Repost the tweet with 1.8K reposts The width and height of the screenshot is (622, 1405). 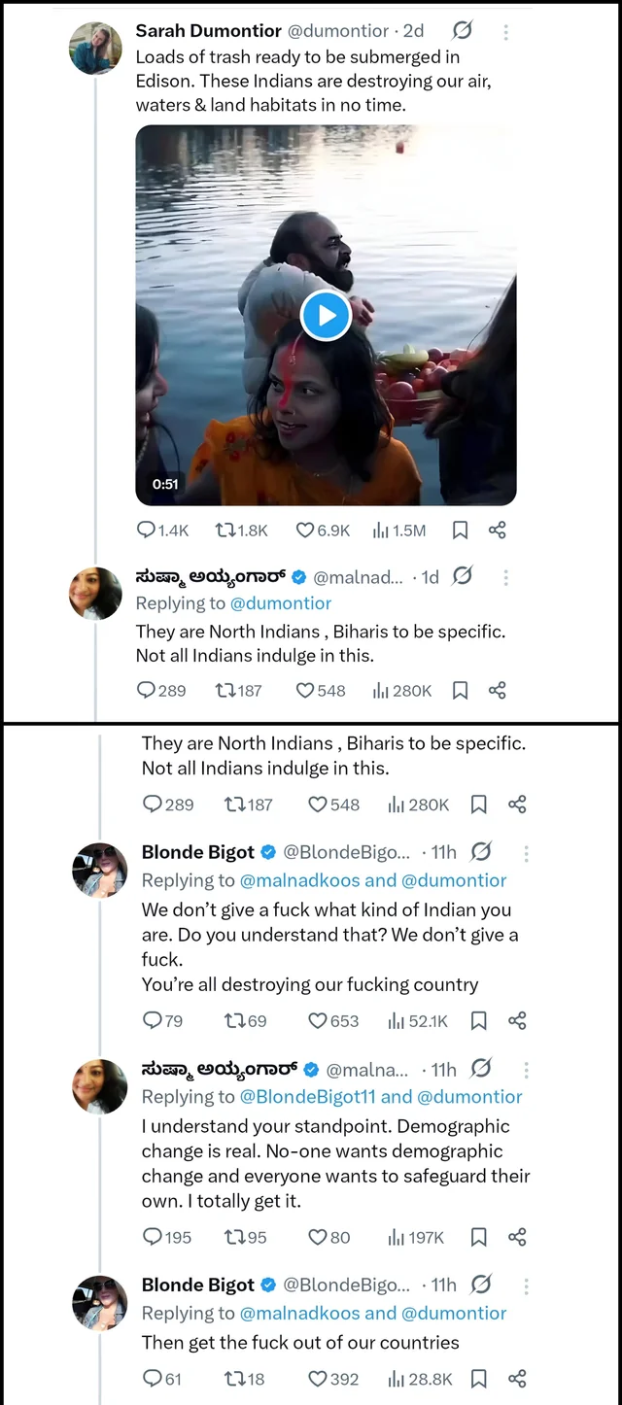(x=225, y=531)
